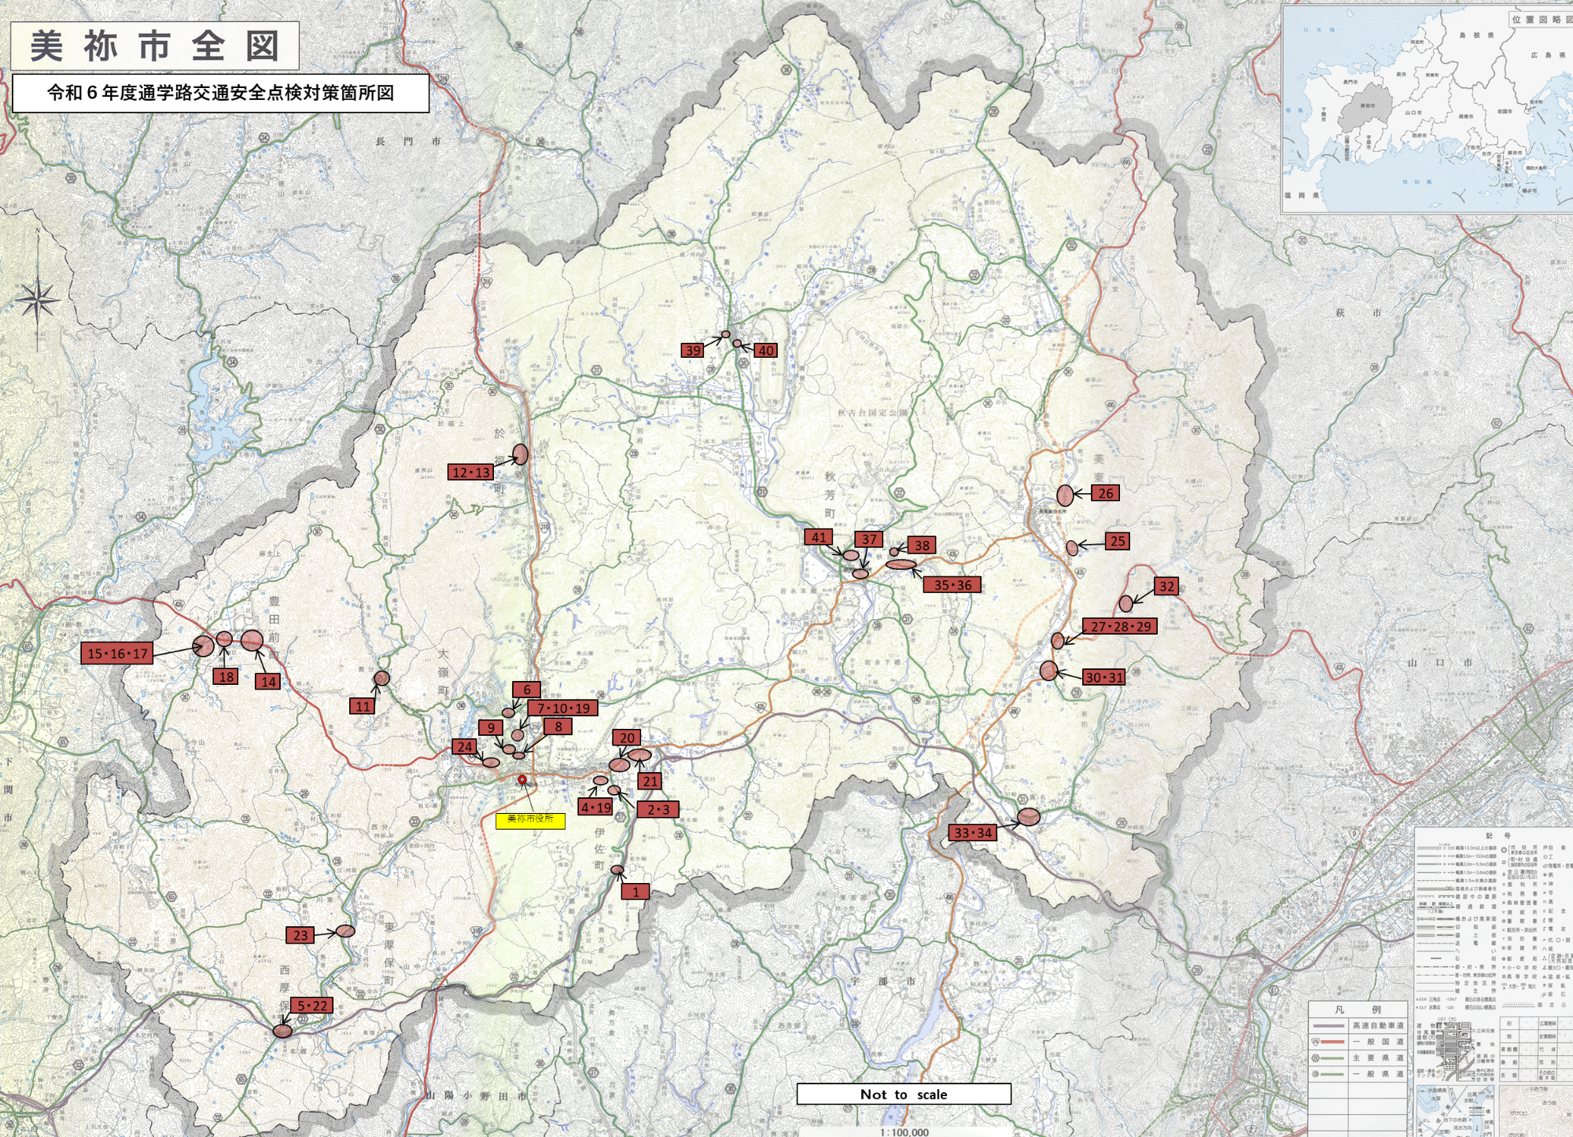Click red label 41
Image resolution: width=1573 pixels, height=1137 pixels.
(819, 537)
